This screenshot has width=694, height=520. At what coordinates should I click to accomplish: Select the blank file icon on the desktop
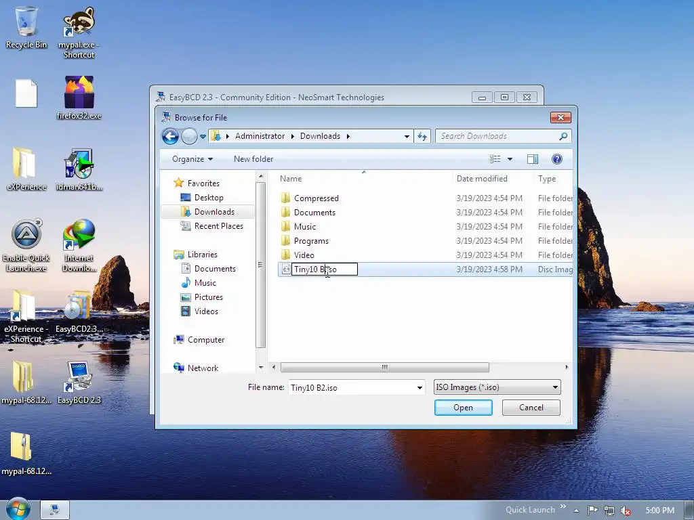[x=26, y=93]
